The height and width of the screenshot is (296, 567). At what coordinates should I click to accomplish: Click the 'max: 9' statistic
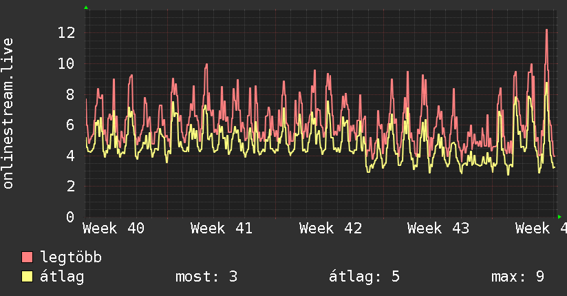coord(517,277)
